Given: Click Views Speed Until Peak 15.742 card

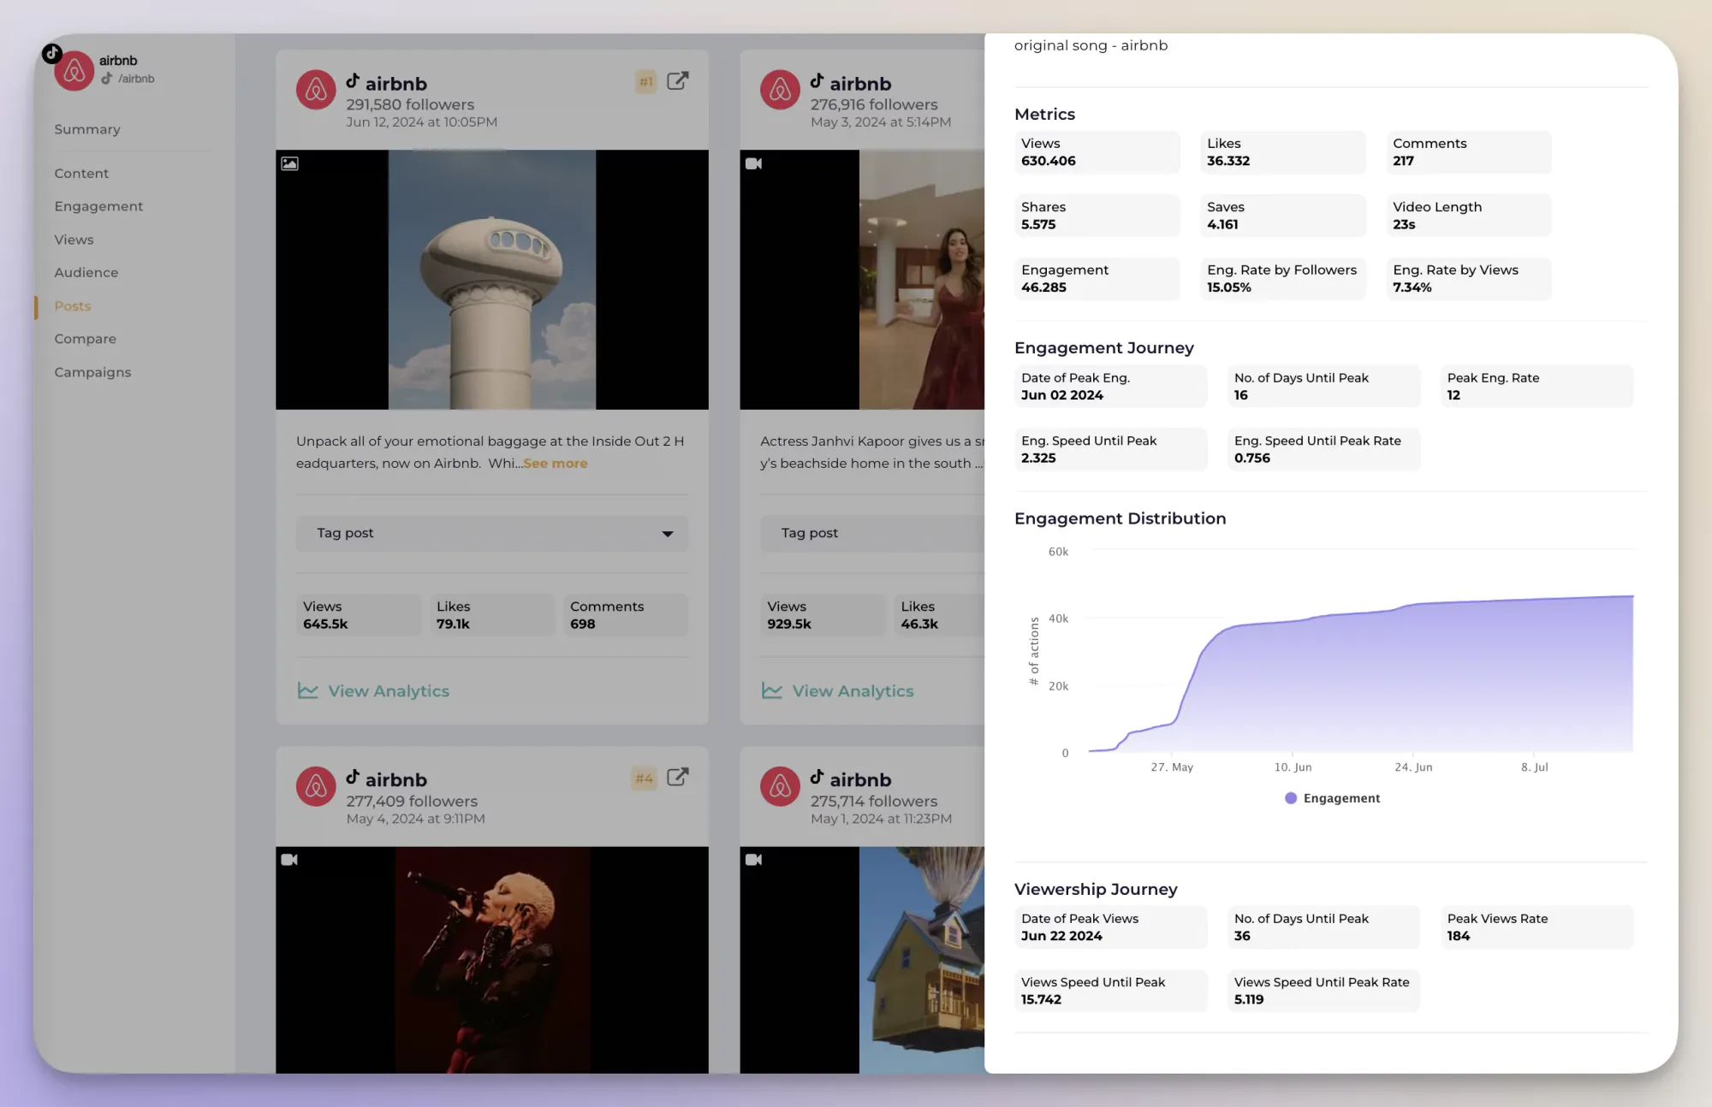Looking at the screenshot, I should [x=1110, y=991].
